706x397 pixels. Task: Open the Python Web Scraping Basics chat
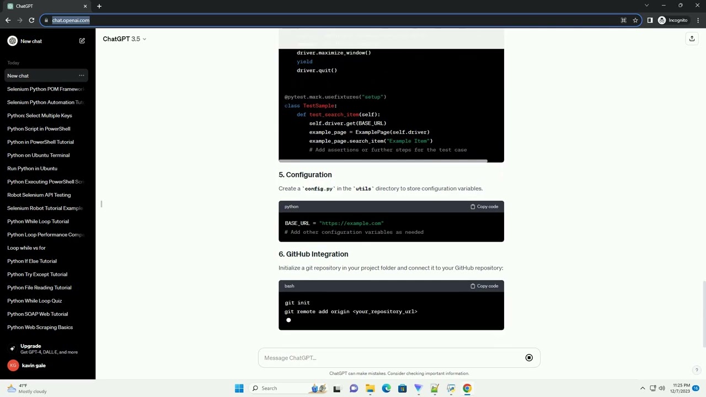pyautogui.click(x=46, y=327)
